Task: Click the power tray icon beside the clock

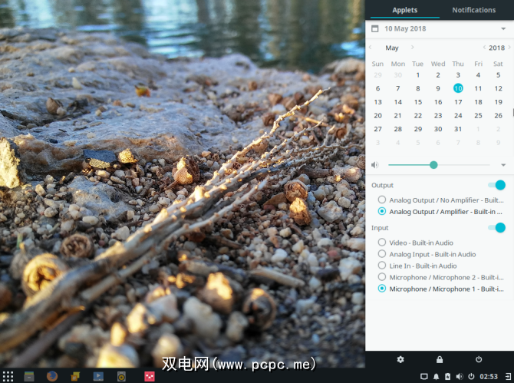Action: click(471, 376)
